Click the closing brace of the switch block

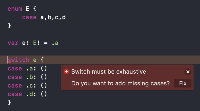[9, 102]
